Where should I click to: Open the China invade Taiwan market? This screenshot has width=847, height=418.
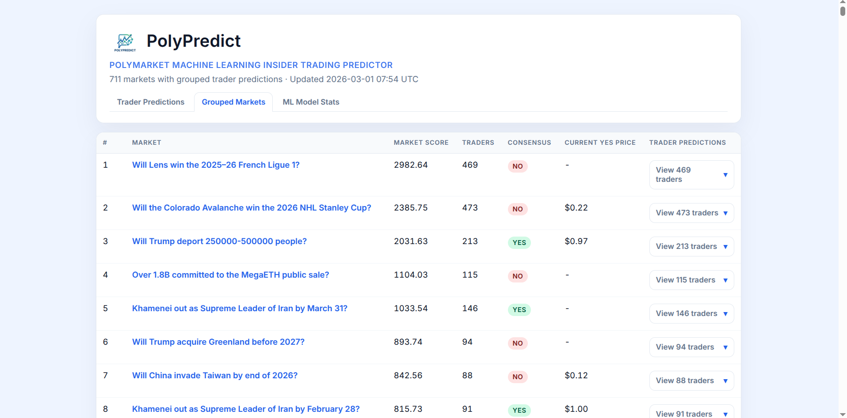pyautogui.click(x=215, y=375)
